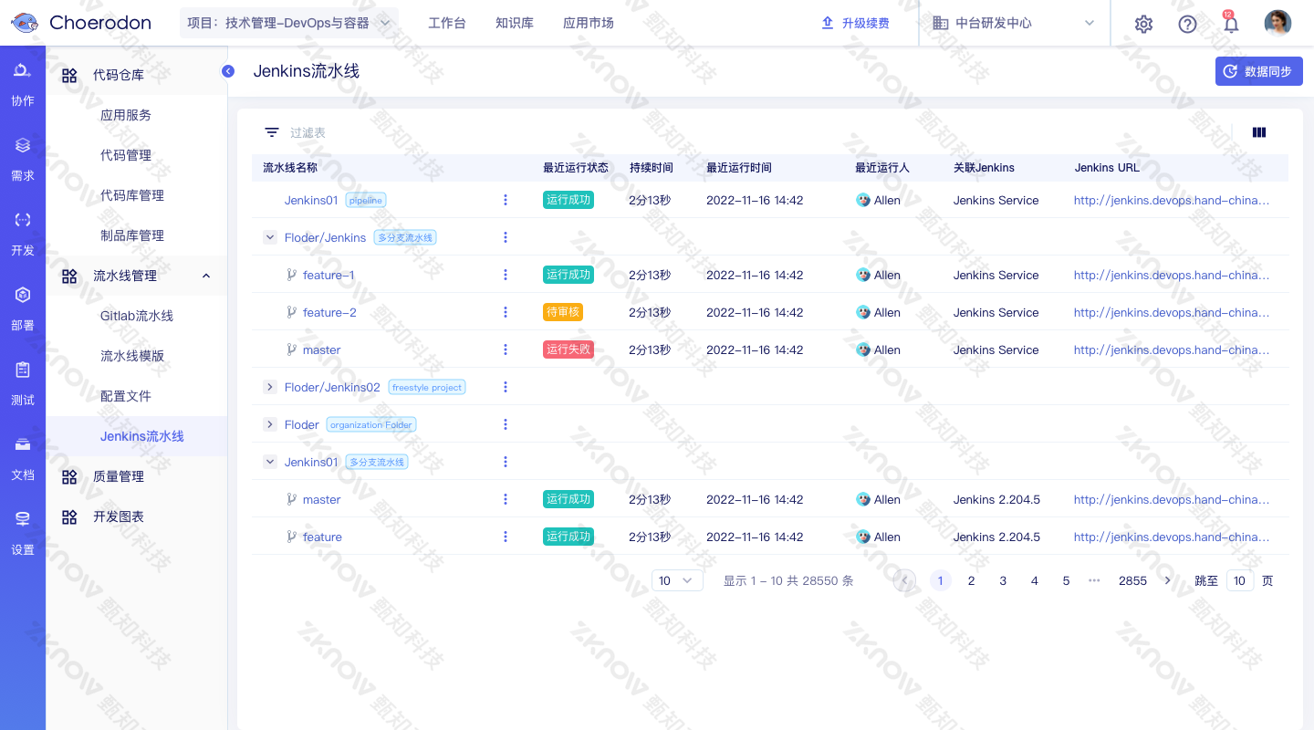Click the 数据同步 button

1258,71
